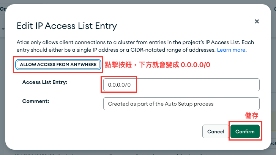The height and width of the screenshot is (155, 276).
Task: Click the dimmed table row below the dialog
Action: pyautogui.click(x=114, y=153)
